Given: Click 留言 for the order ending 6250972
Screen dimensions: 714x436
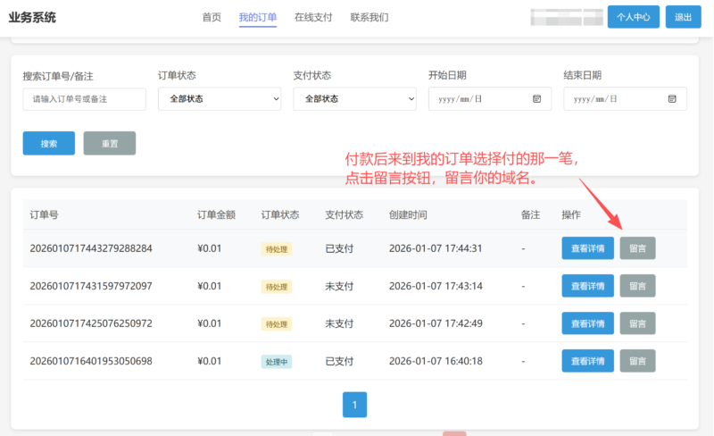Looking at the screenshot, I should (637, 323).
